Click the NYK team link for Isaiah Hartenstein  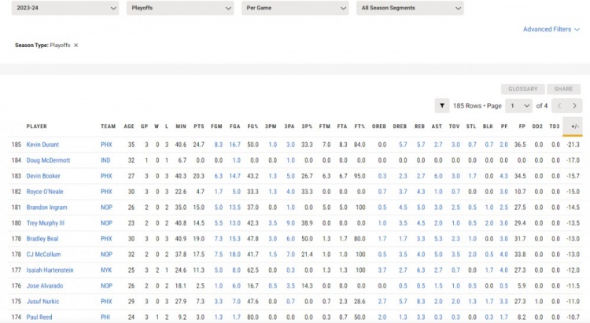pyautogui.click(x=106, y=270)
